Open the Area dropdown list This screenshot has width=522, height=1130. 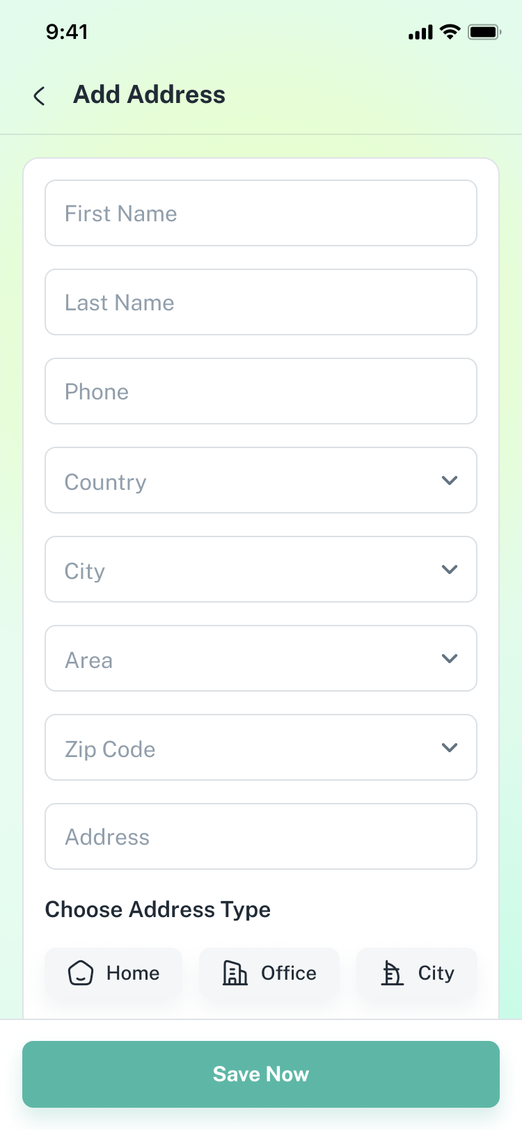click(261, 658)
